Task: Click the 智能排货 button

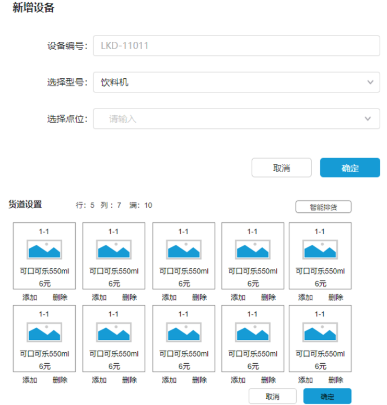Action: coord(323,207)
